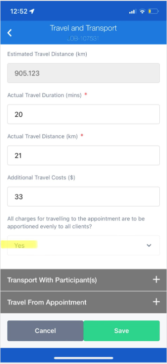The width and height of the screenshot is (167, 364).
Task: Click plus icon on Transport With Participant(s)
Action: click(156, 279)
